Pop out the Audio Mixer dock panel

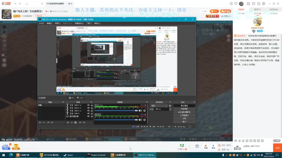(147, 102)
